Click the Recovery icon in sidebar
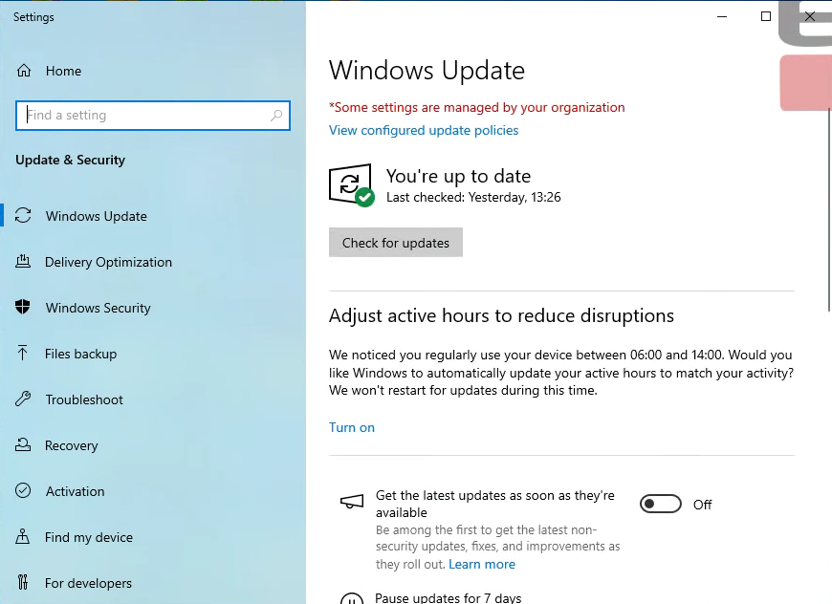This screenshot has width=832, height=604. (x=24, y=445)
